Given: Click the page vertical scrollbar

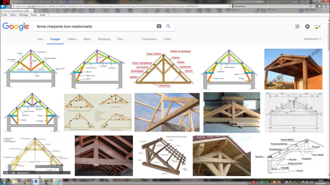Looking at the screenshot, I should pos(328,98).
